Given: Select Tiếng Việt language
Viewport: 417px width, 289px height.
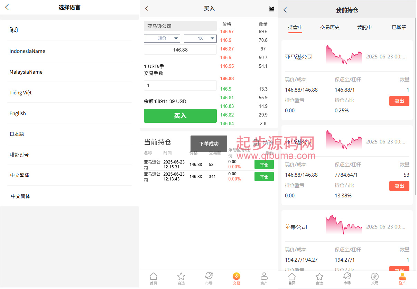Looking at the screenshot, I should tap(69, 92).
